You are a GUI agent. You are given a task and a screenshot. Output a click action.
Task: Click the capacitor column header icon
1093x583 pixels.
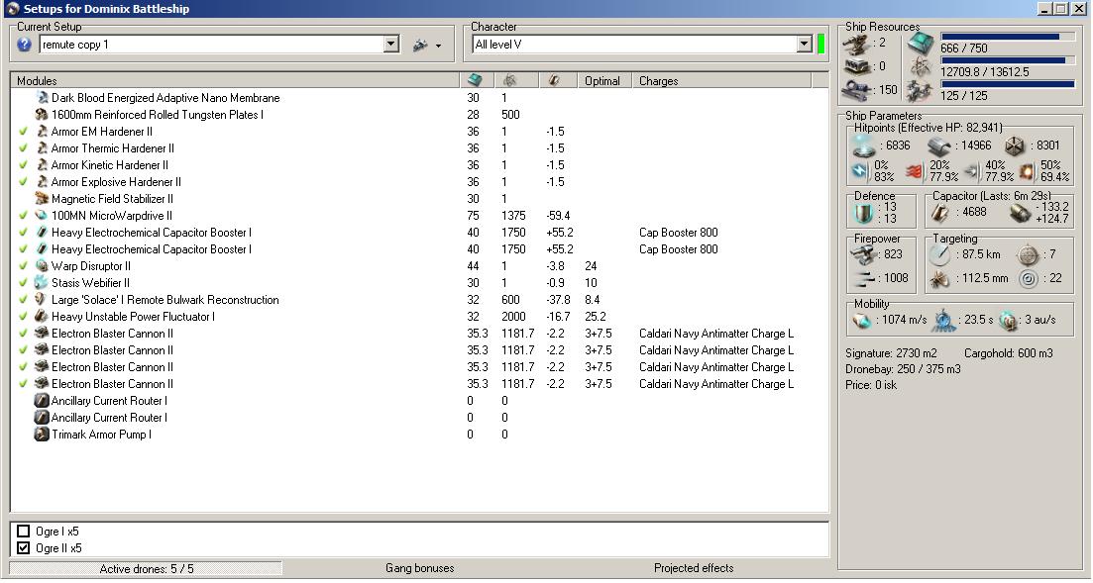(554, 81)
